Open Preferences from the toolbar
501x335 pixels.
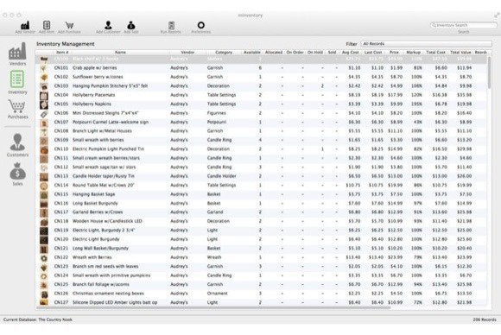201,25
